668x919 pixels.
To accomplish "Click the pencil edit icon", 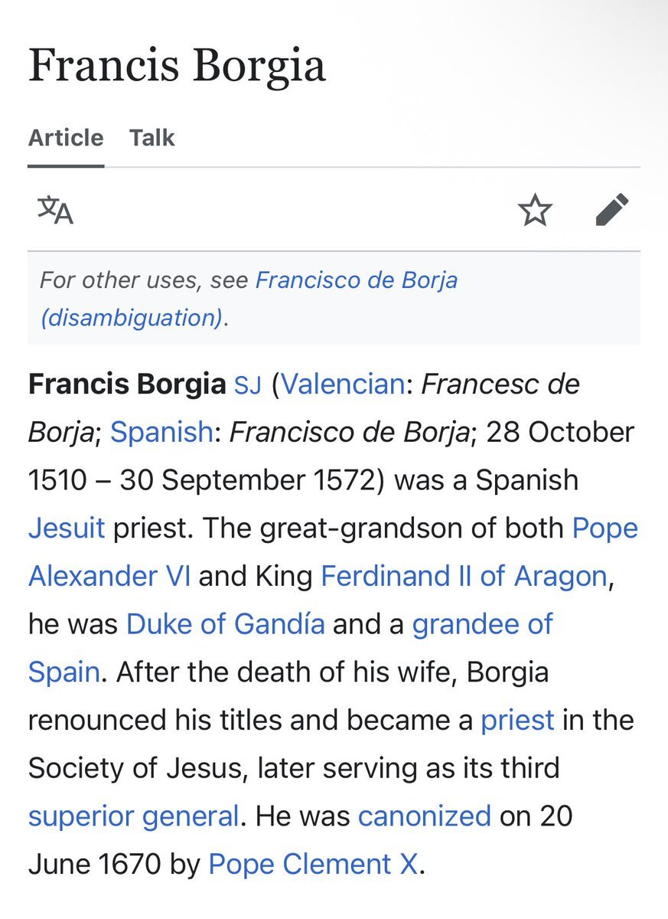I will point(611,210).
